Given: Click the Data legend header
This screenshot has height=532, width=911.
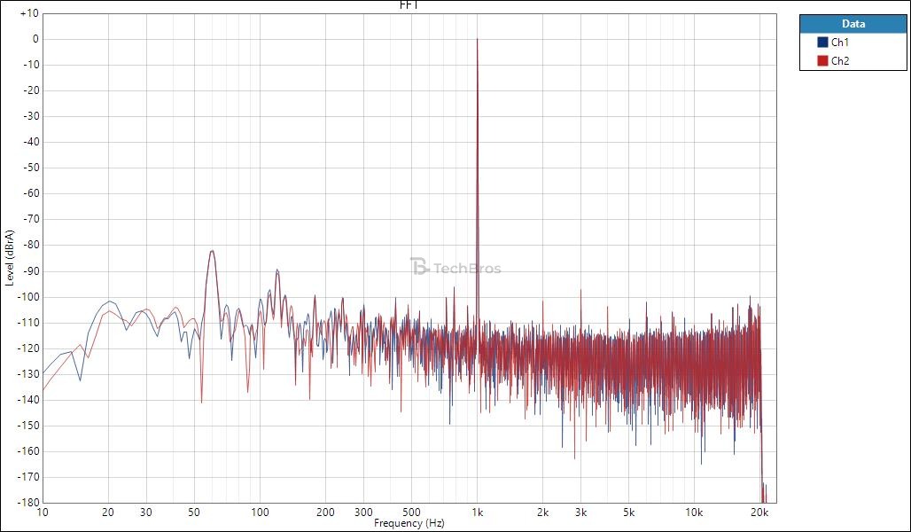Looking at the screenshot, I should click(853, 24).
